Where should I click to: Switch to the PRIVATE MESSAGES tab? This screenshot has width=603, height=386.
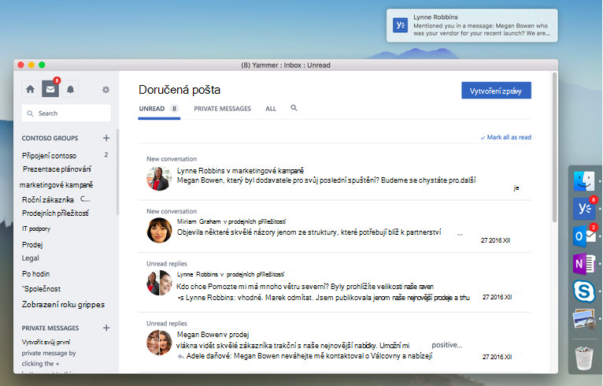[x=222, y=109]
